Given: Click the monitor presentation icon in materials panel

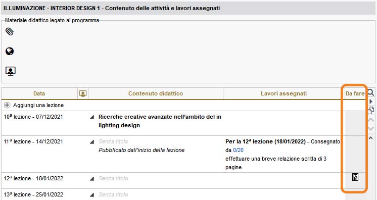Looking at the screenshot, I should [10, 71].
